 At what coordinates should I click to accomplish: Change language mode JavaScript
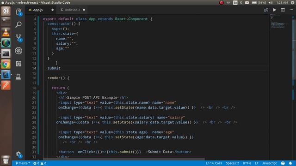(x=269, y=163)
